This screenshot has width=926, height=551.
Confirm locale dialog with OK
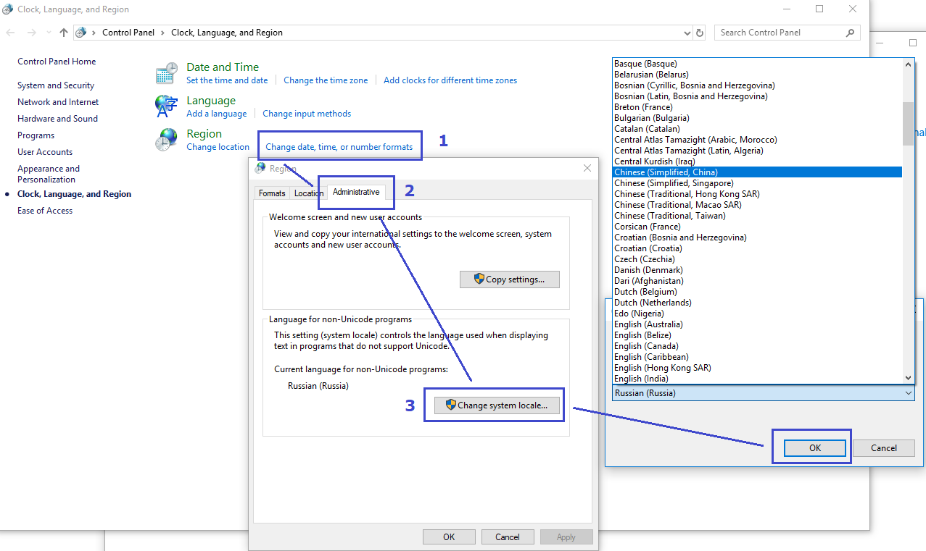[x=815, y=448]
